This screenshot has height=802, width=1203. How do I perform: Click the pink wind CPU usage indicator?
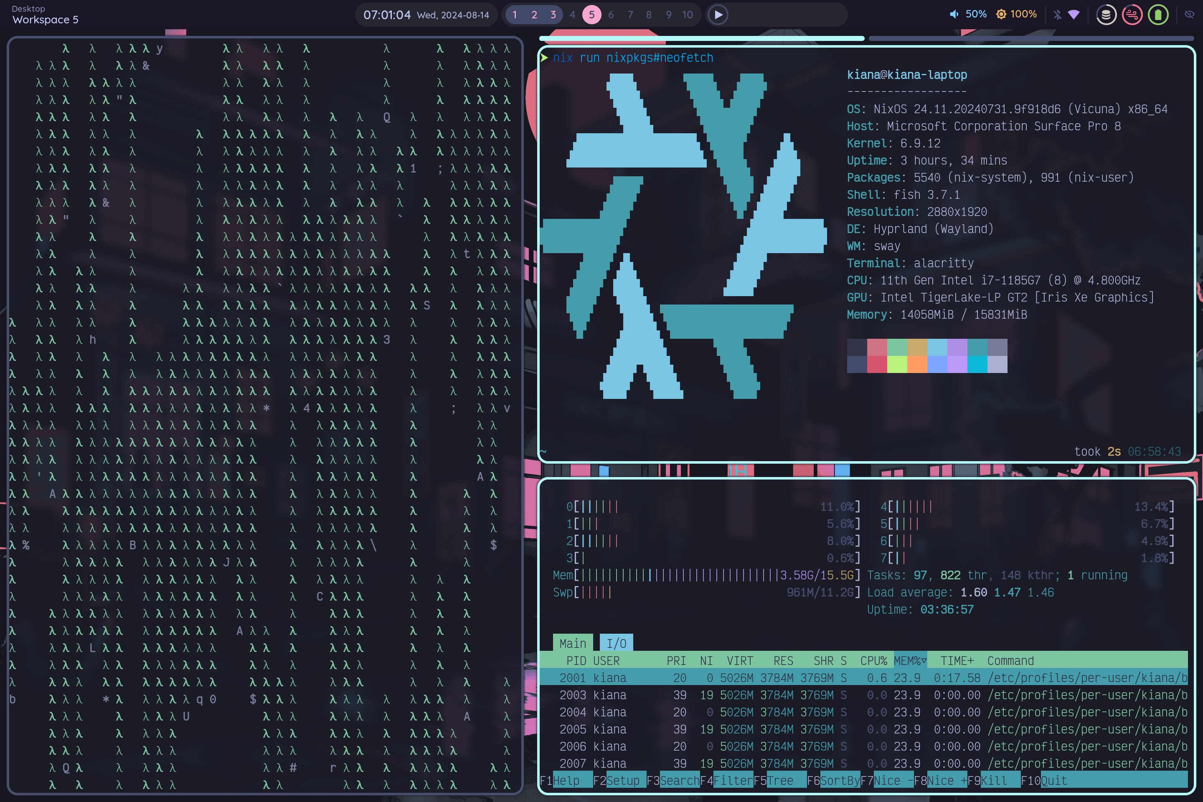pos(1132,14)
